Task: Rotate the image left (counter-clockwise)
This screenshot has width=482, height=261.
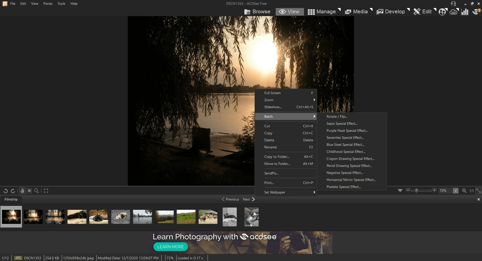Action: [x=6, y=191]
